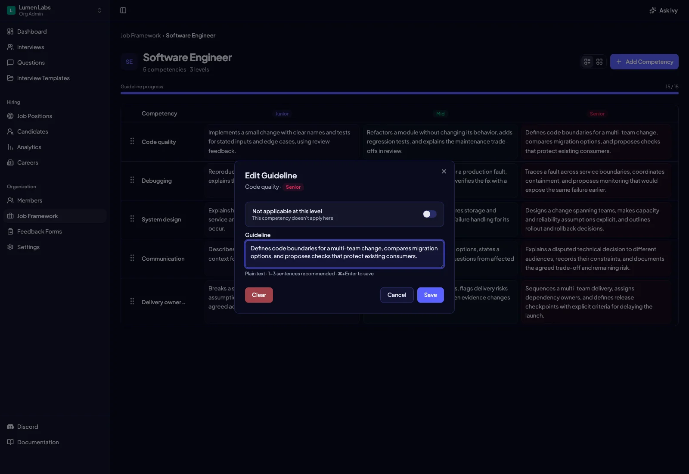Save the guideline
689x474 pixels.
click(x=430, y=295)
